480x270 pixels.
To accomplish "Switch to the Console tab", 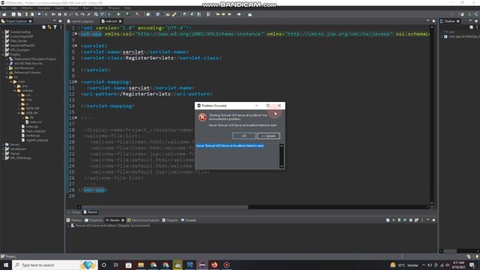I will click(x=188, y=220).
